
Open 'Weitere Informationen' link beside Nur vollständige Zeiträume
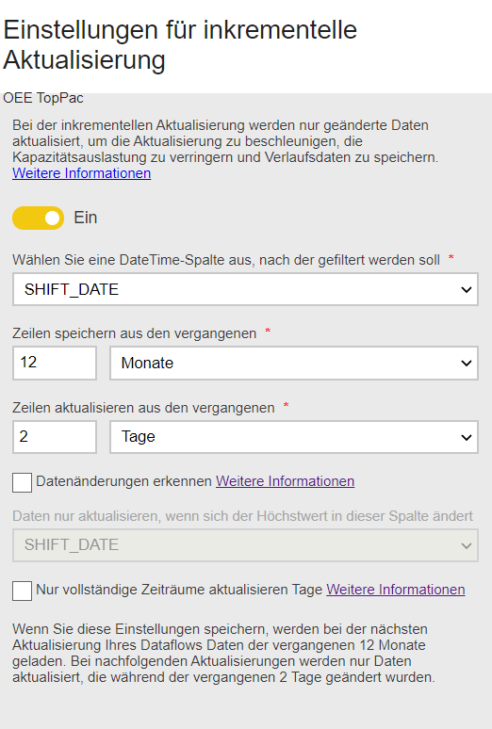(x=396, y=590)
